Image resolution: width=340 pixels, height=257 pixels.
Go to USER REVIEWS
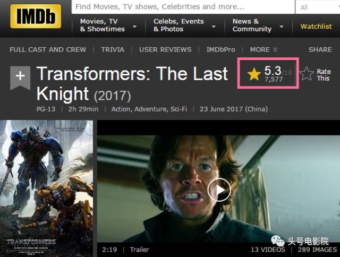coord(165,49)
